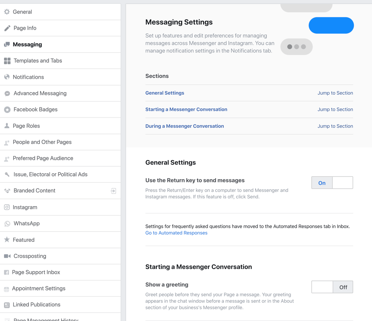
Task: Click the star icon beside Featured
Action: pos(7,240)
